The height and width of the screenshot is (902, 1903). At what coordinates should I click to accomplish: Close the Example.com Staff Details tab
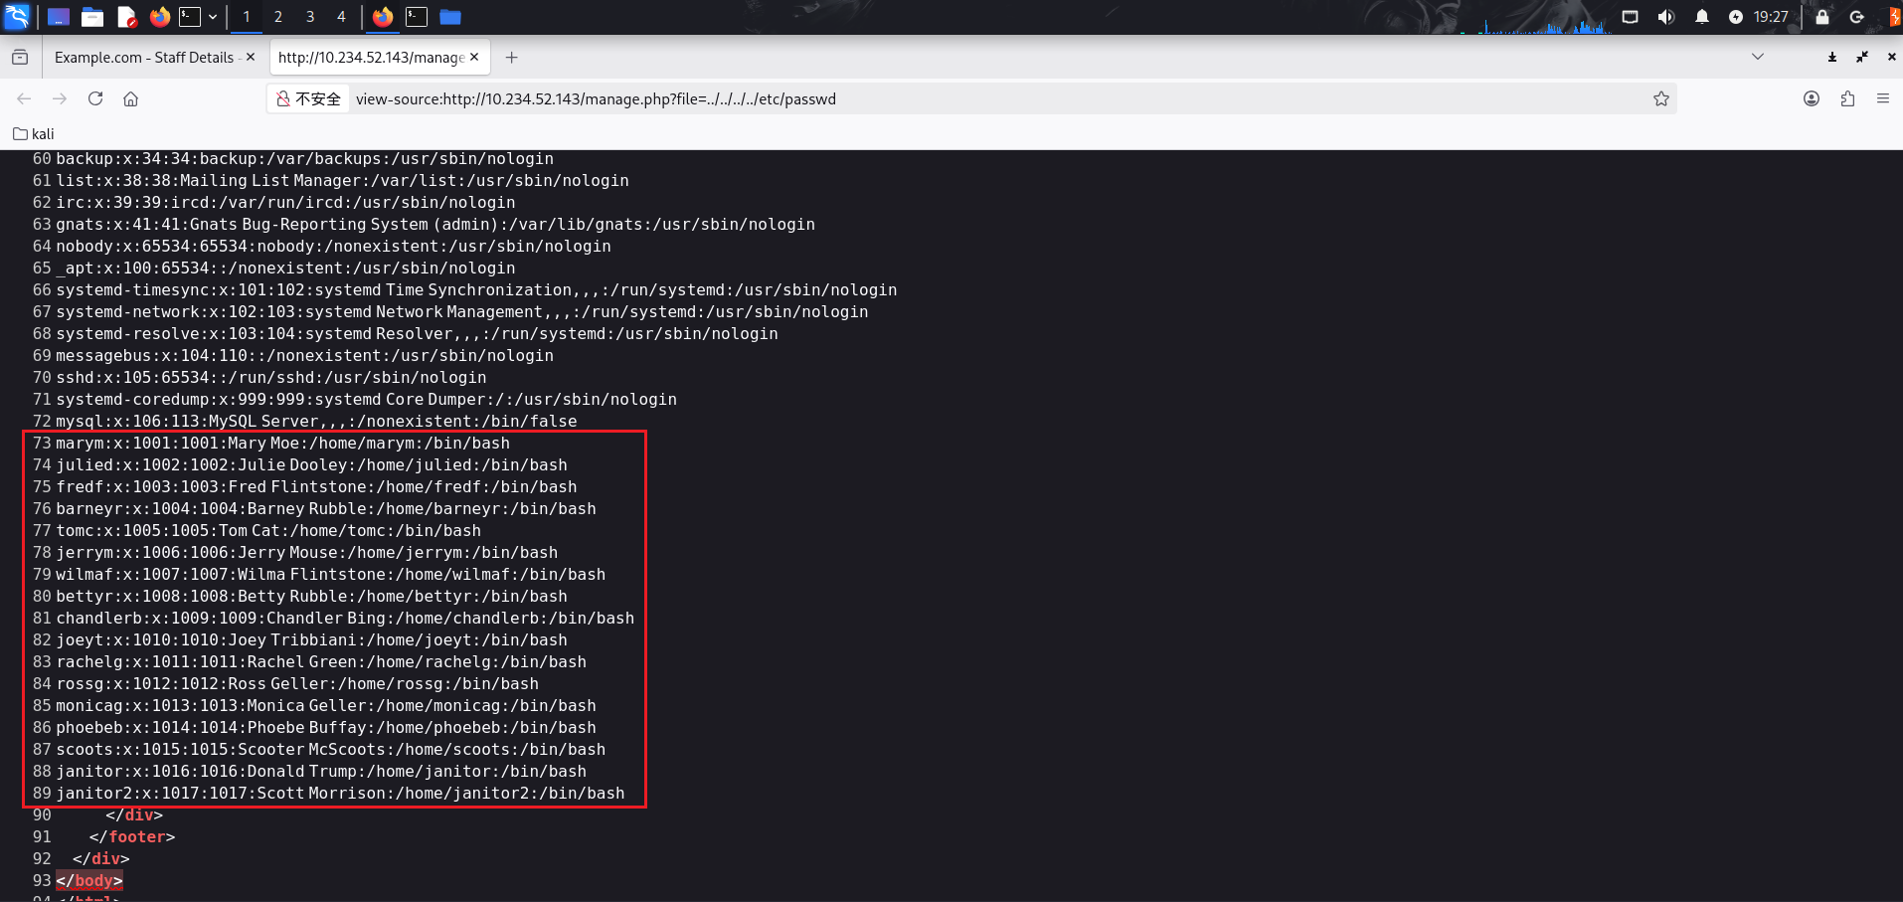251,58
